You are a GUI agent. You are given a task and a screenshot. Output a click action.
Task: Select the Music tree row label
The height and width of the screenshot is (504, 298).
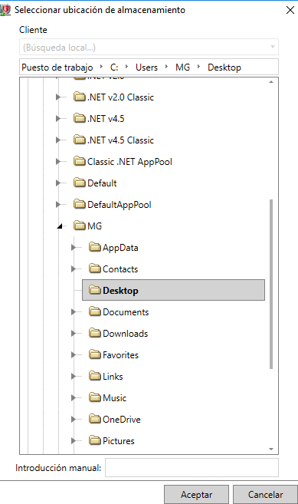tap(114, 397)
